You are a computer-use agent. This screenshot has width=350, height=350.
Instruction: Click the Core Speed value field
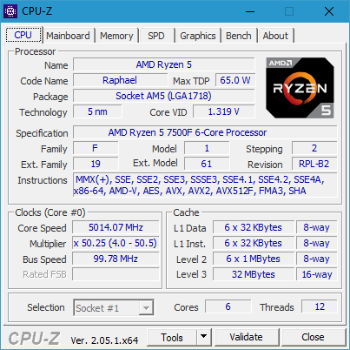(x=116, y=227)
